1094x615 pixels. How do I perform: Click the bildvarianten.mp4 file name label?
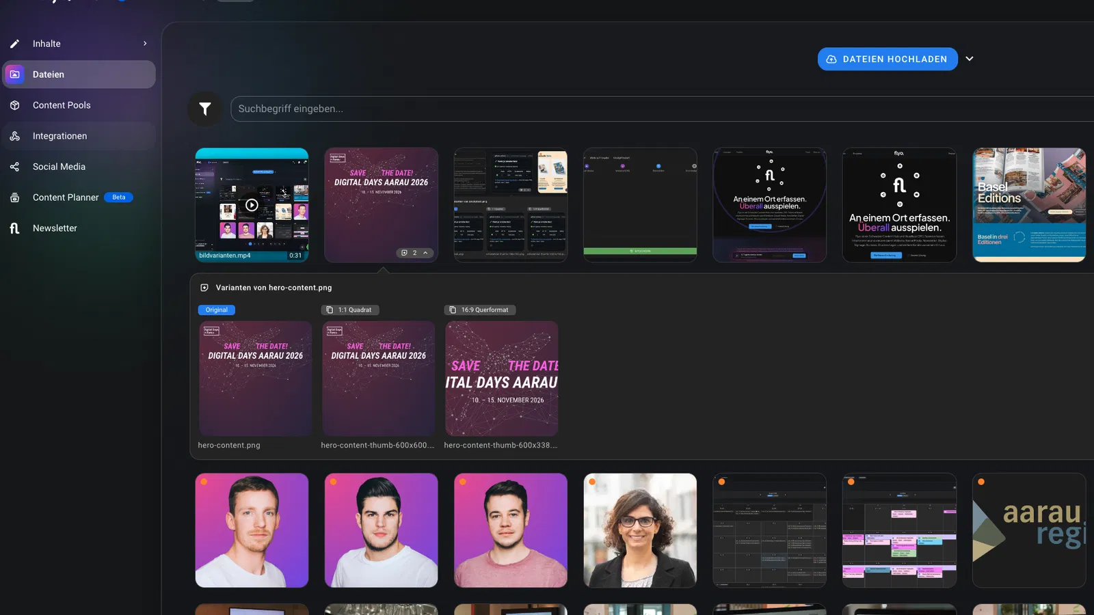coord(225,256)
